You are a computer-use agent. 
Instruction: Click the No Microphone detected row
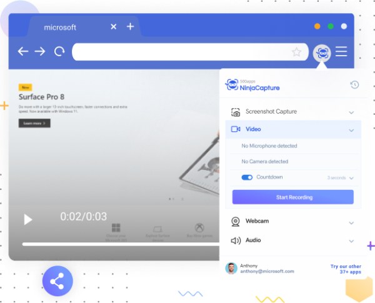294,146
